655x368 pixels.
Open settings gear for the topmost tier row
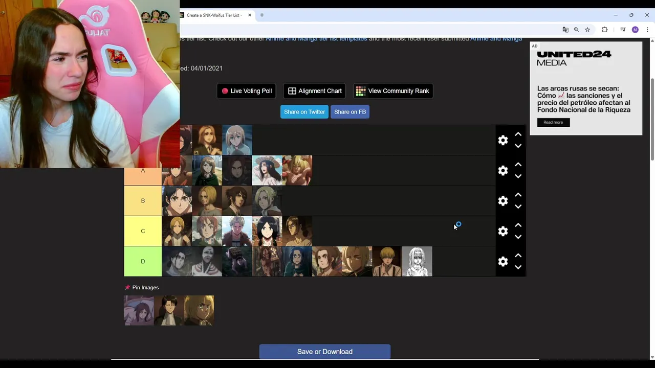[x=503, y=140]
